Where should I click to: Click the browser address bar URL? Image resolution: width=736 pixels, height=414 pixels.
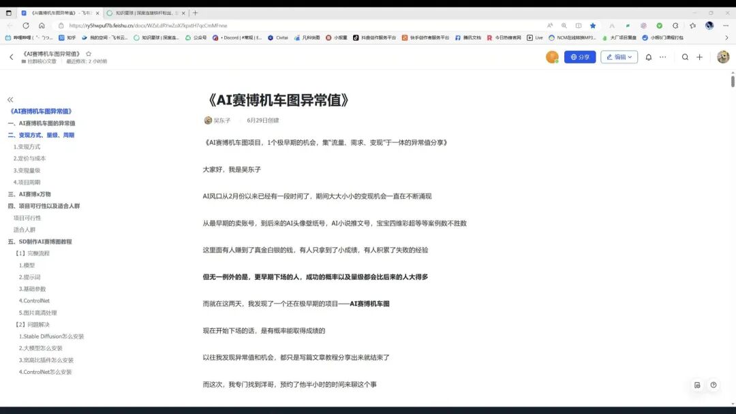pyautogui.click(x=148, y=26)
